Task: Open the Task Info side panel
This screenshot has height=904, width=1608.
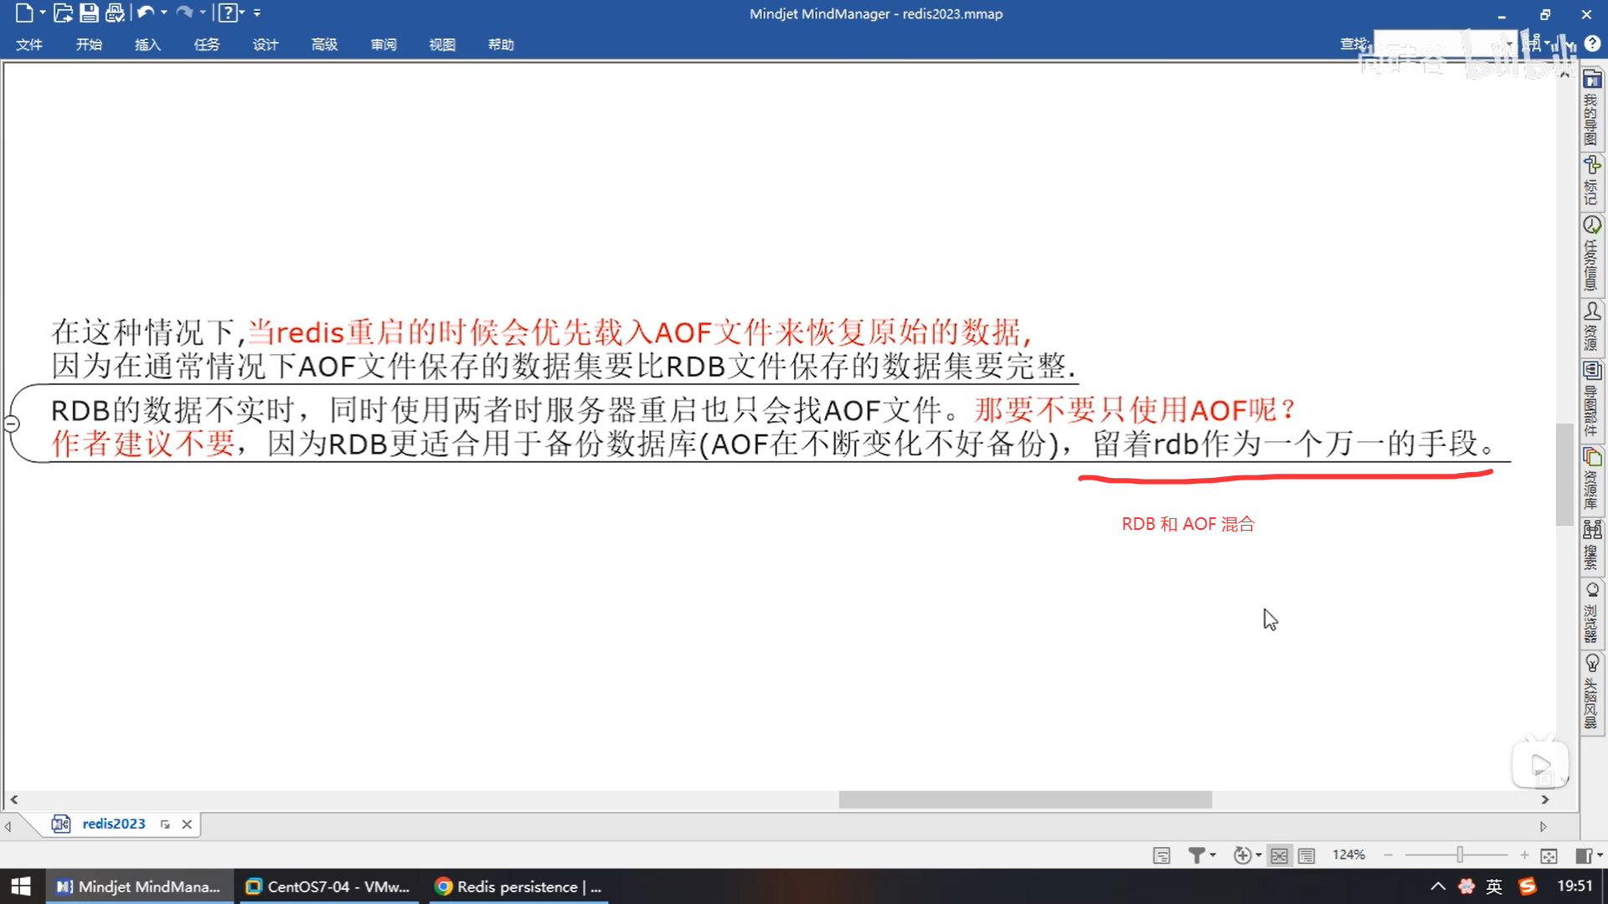Action: coord(1592,226)
